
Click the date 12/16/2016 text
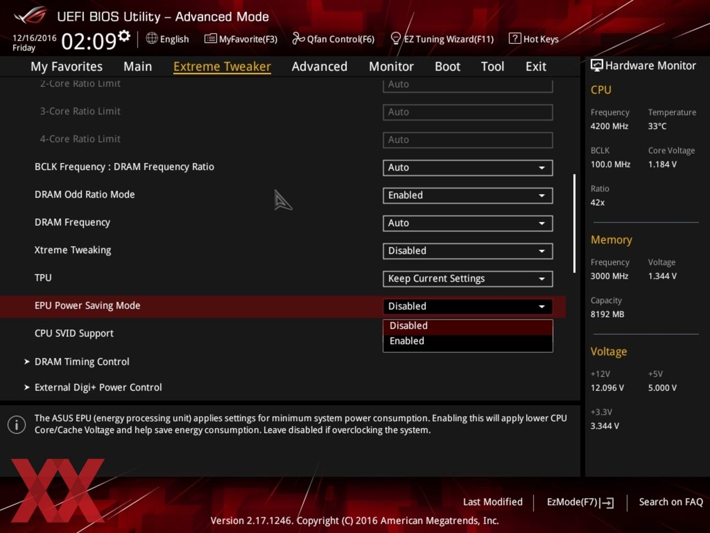click(34, 38)
